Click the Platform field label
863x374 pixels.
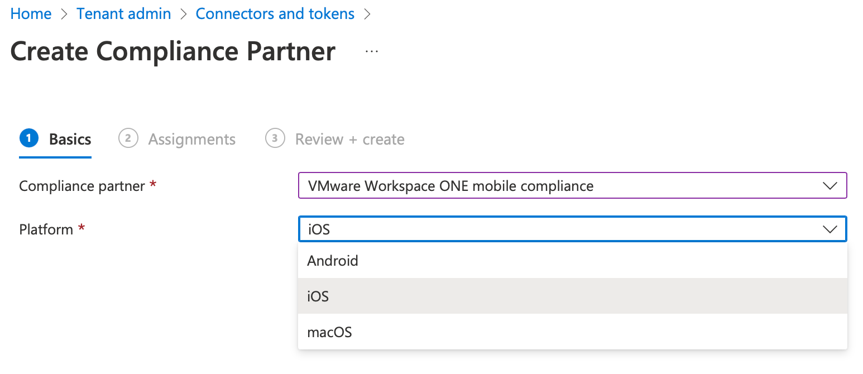click(x=46, y=229)
